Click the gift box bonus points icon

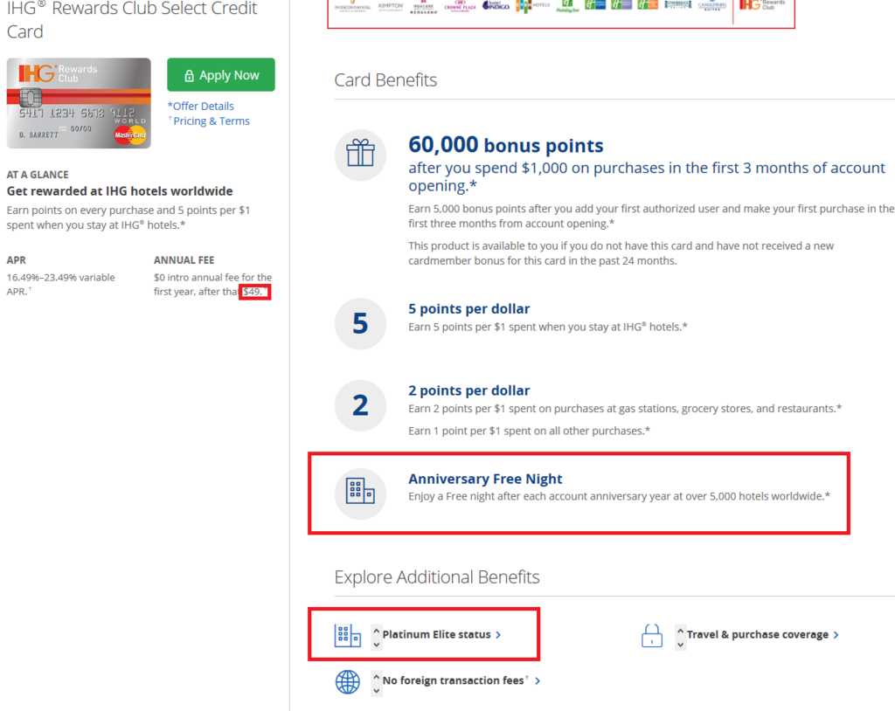360,155
